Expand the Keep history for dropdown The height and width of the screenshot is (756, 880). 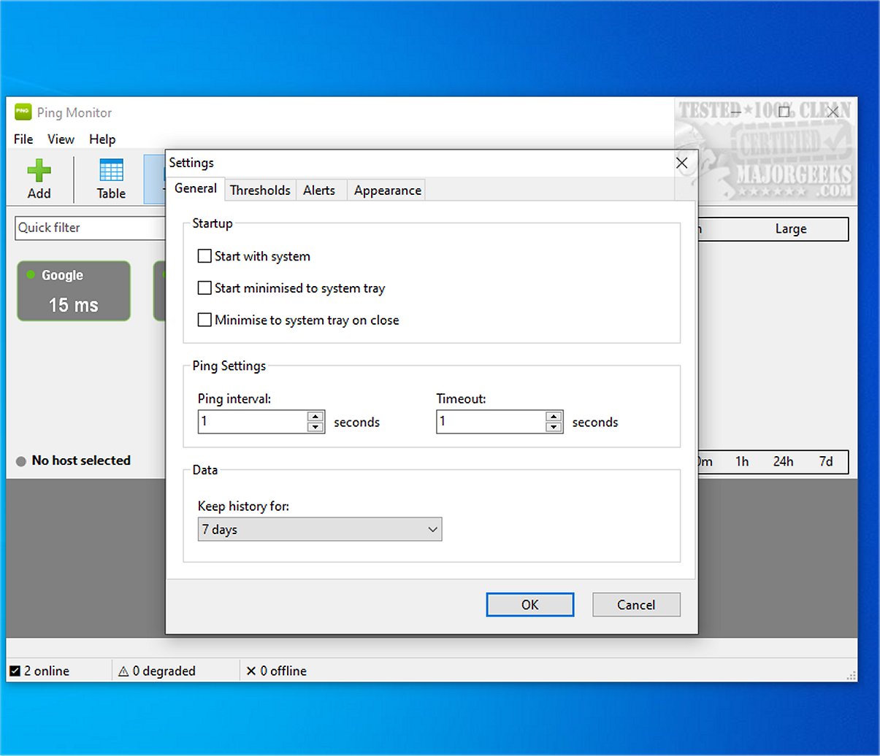(320, 530)
